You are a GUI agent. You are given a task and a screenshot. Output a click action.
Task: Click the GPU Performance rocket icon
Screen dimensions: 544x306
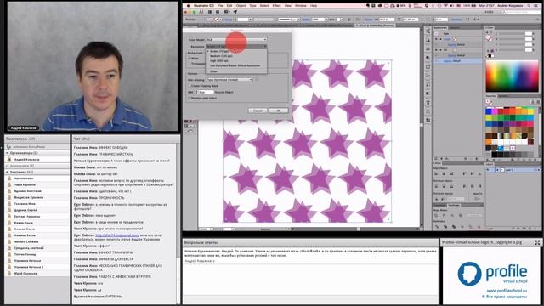click(235, 12)
